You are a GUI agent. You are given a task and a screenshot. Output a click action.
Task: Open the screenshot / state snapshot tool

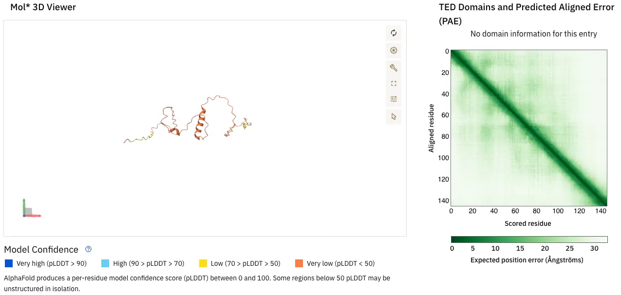394,50
